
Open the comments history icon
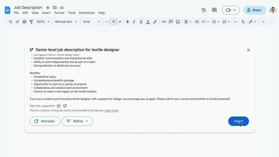[x=214, y=10]
